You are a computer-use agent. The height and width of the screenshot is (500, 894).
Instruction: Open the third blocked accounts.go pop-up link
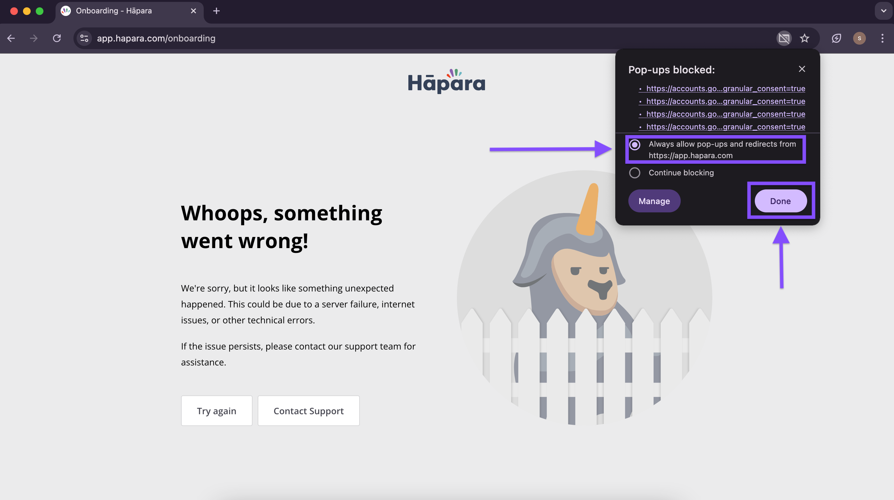click(x=725, y=114)
